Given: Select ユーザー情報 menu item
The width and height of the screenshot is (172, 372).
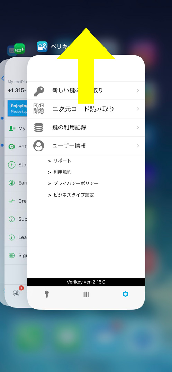Looking at the screenshot, I should tap(86, 146).
